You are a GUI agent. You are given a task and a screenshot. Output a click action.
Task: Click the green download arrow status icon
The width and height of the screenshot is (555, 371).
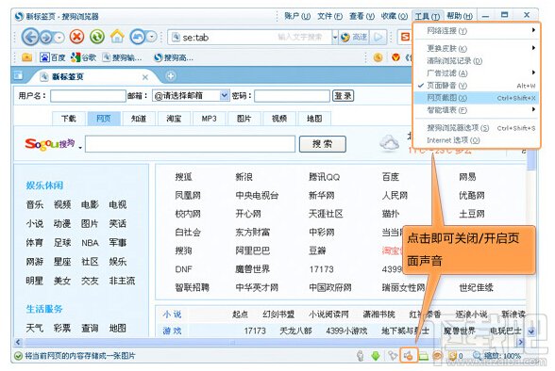point(376,356)
